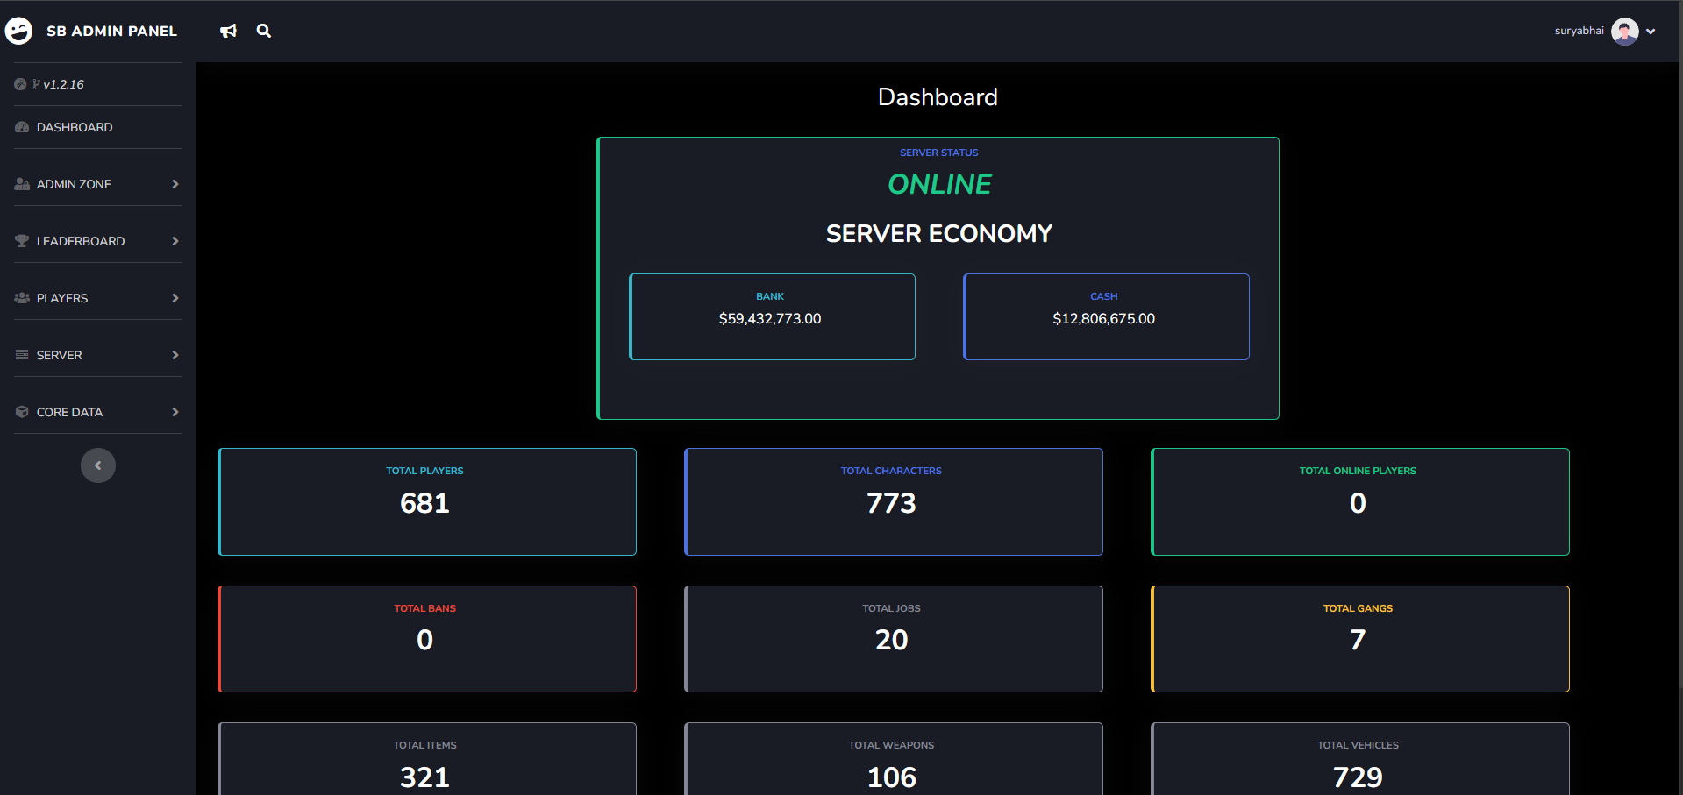Select the Server item in the sidebar
Viewport: 1683px width, 795px height.
(x=61, y=354)
